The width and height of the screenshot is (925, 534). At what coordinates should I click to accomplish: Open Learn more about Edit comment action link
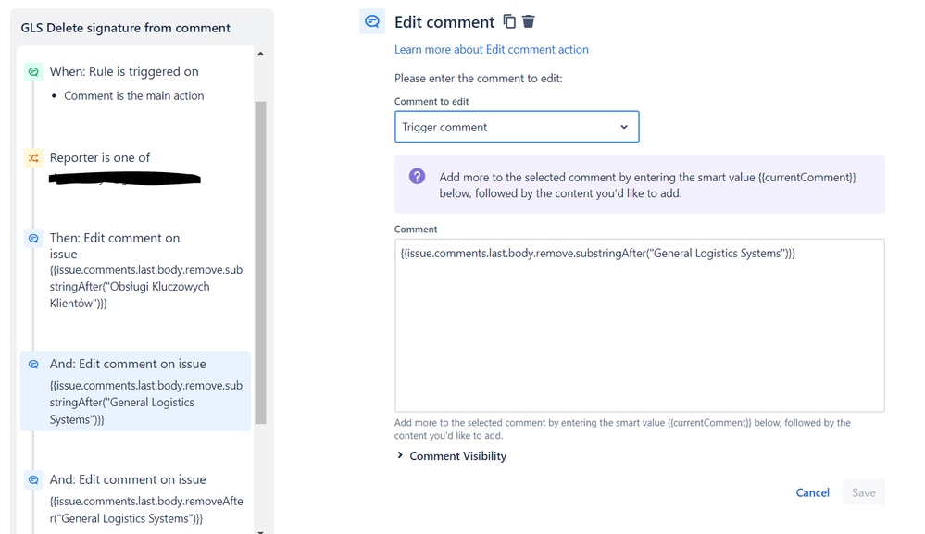(492, 49)
